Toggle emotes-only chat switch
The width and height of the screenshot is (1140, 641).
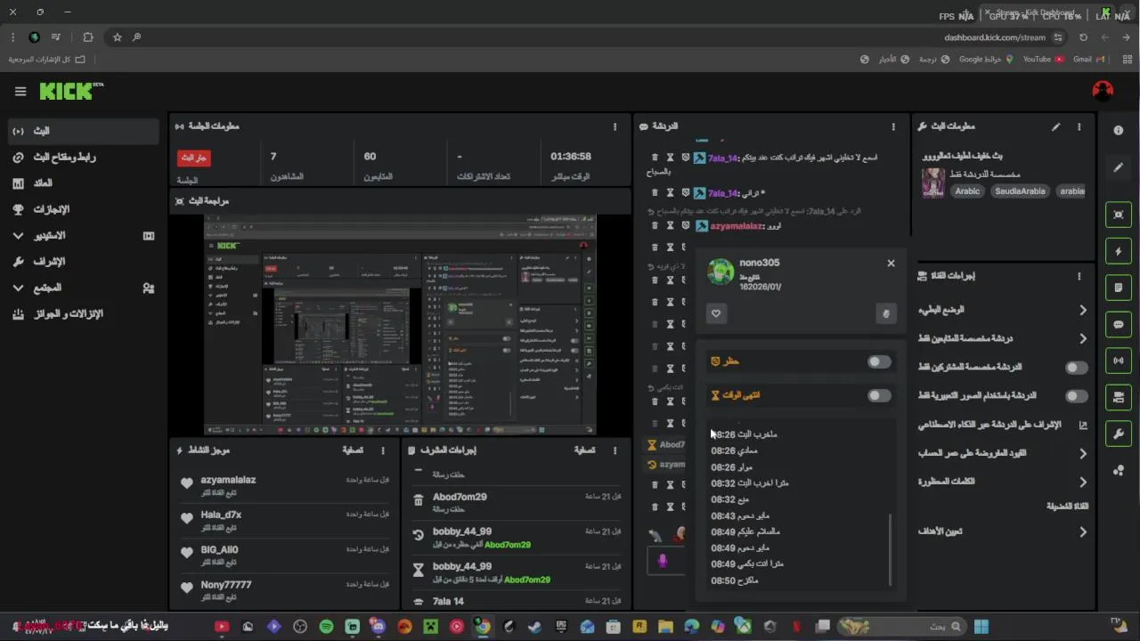click(1077, 395)
